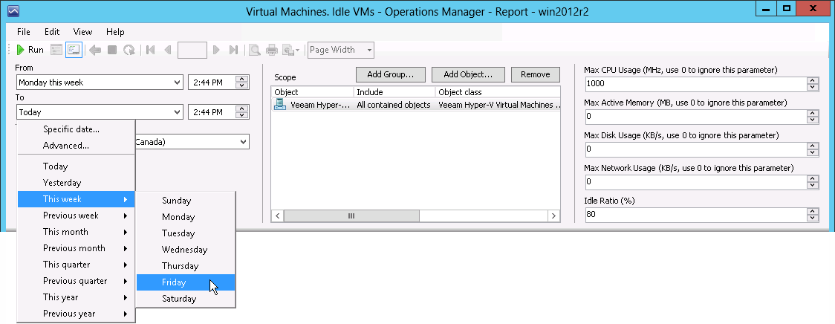The width and height of the screenshot is (835, 324).
Task: Choose Advanced... from the date menu
Action: point(77,146)
